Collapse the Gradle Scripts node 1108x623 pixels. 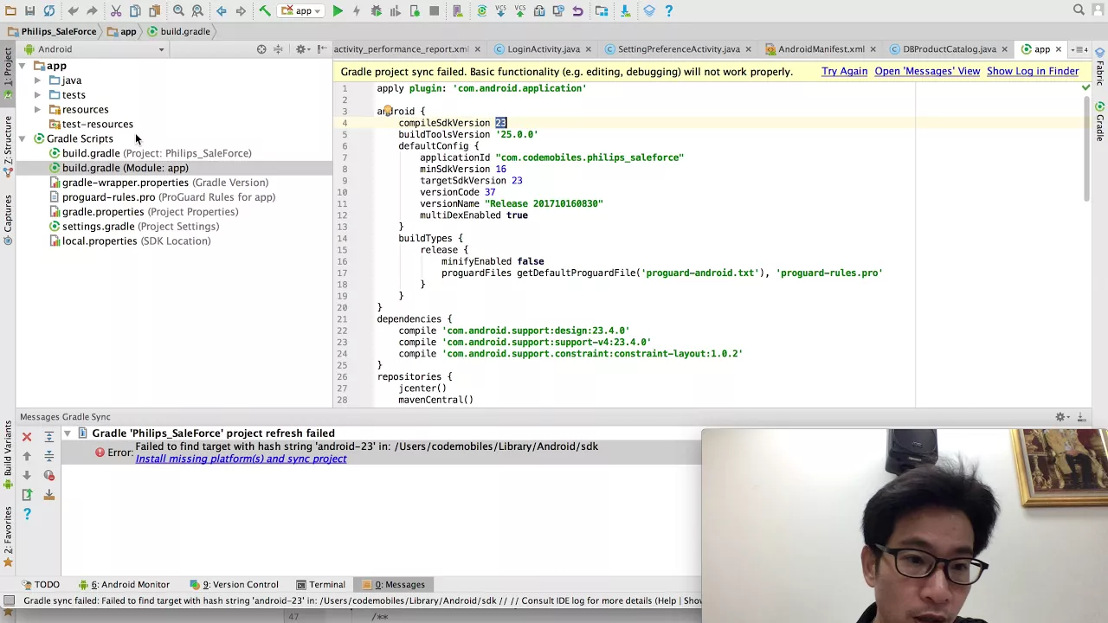[x=23, y=138]
